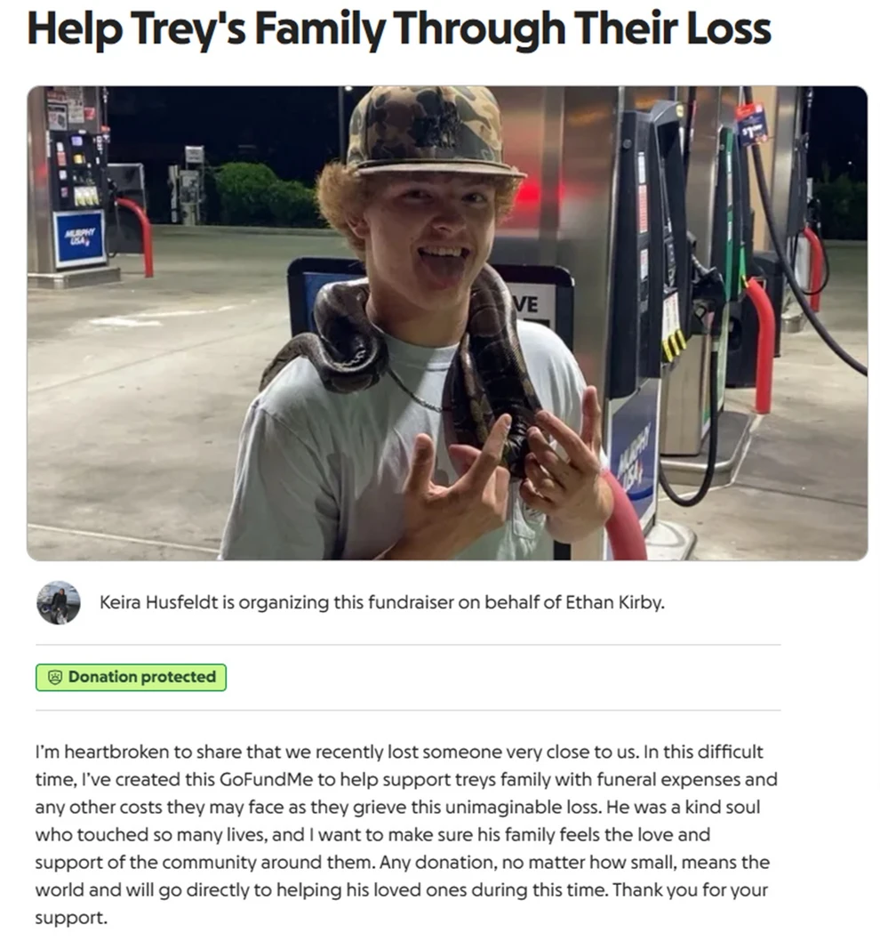
Task: Click the divider line below Donation protected
Action: [x=408, y=711]
